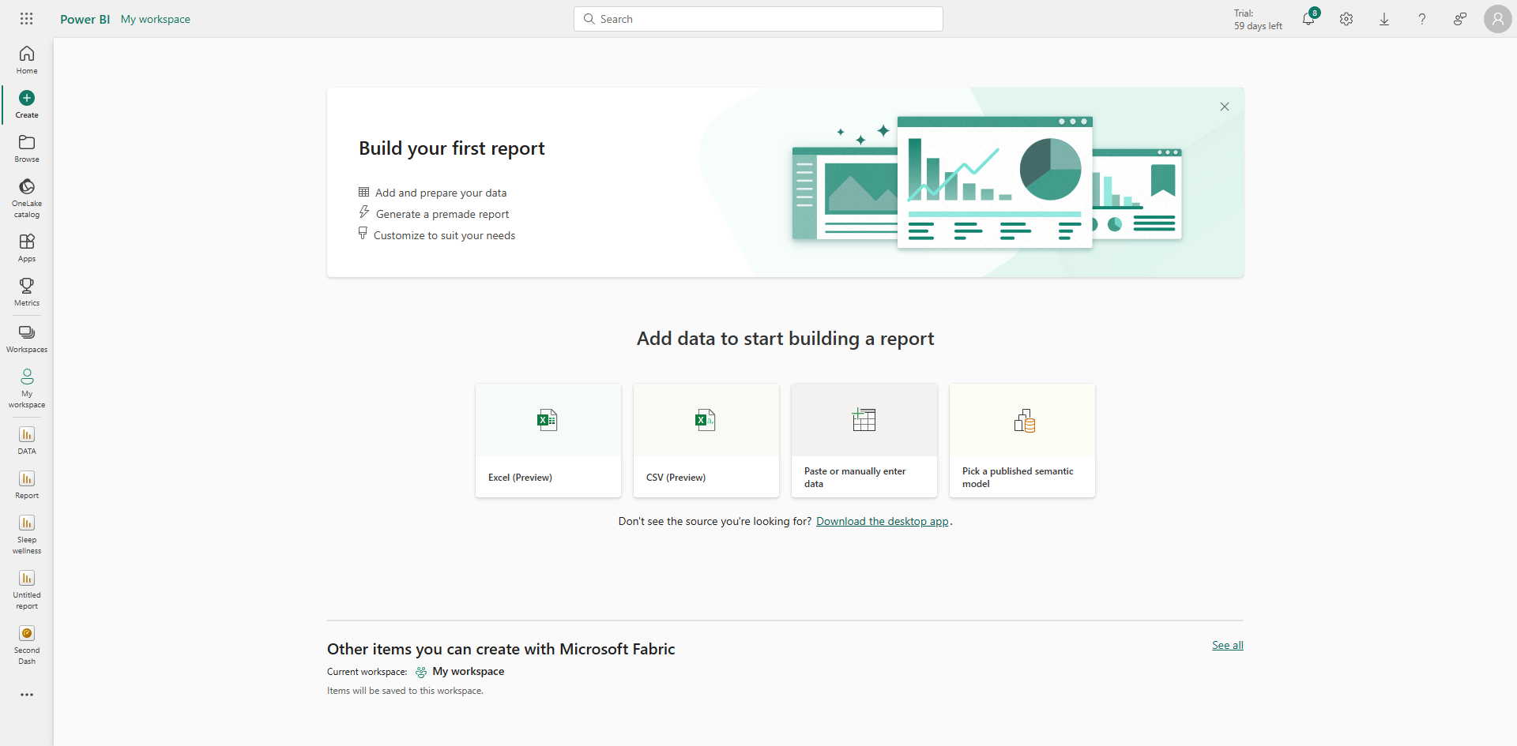
Task: Close the Build your first report banner
Action: pyautogui.click(x=1225, y=107)
